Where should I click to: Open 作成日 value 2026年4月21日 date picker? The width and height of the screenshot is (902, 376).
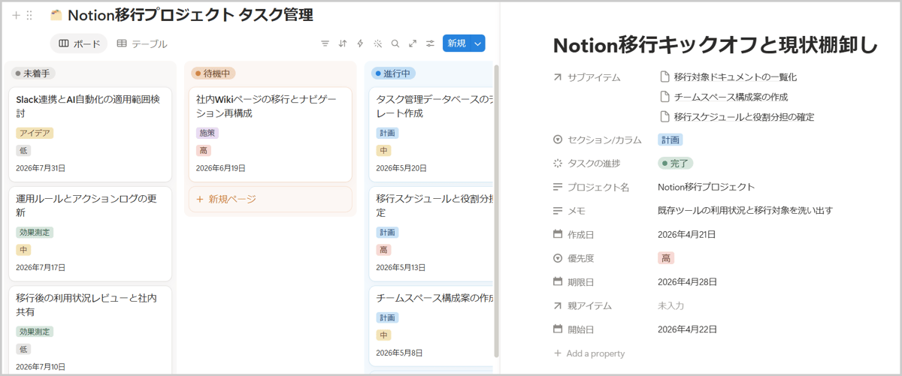(x=687, y=234)
